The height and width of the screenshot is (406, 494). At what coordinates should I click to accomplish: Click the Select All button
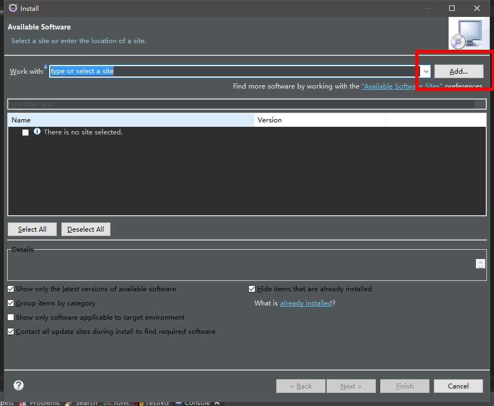pos(32,229)
